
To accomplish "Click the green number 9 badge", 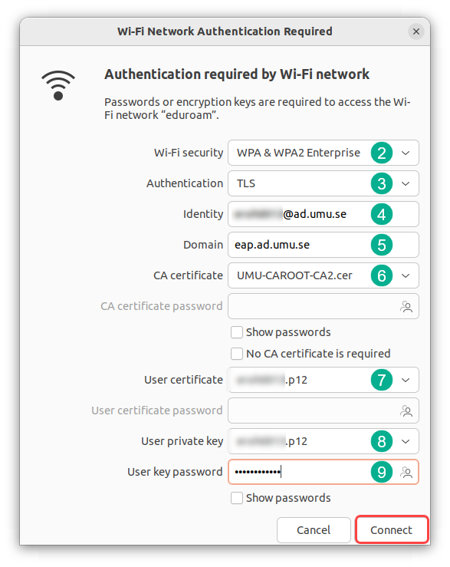I will (382, 473).
